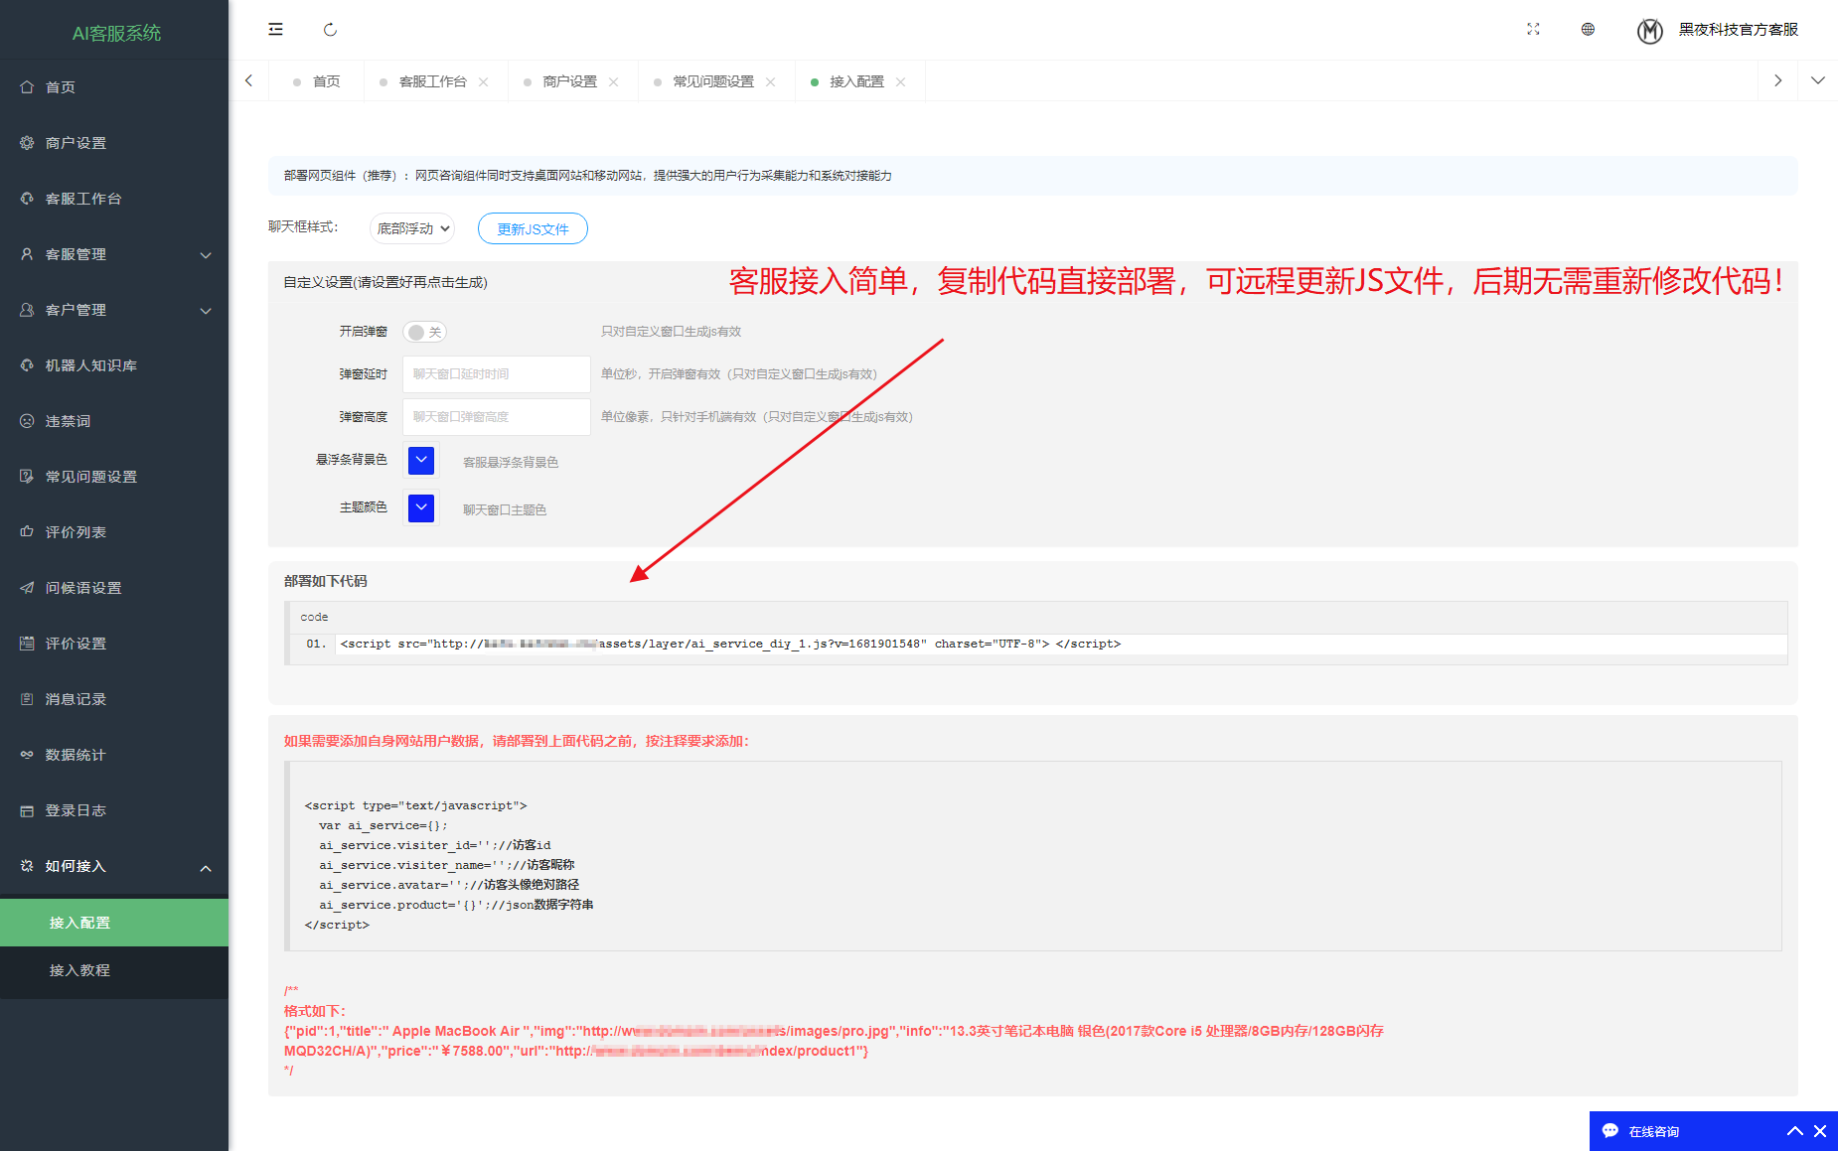1838x1151 pixels.
Task: Open 商户设置 in the sidebar
Action: click(x=114, y=143)
